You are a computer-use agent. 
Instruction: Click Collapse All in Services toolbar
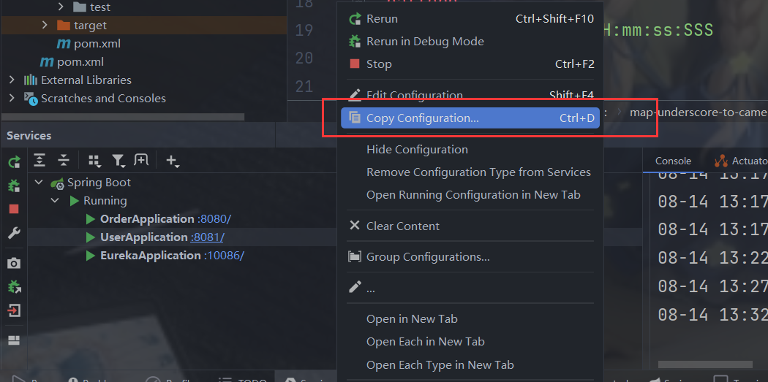point(64,160)
